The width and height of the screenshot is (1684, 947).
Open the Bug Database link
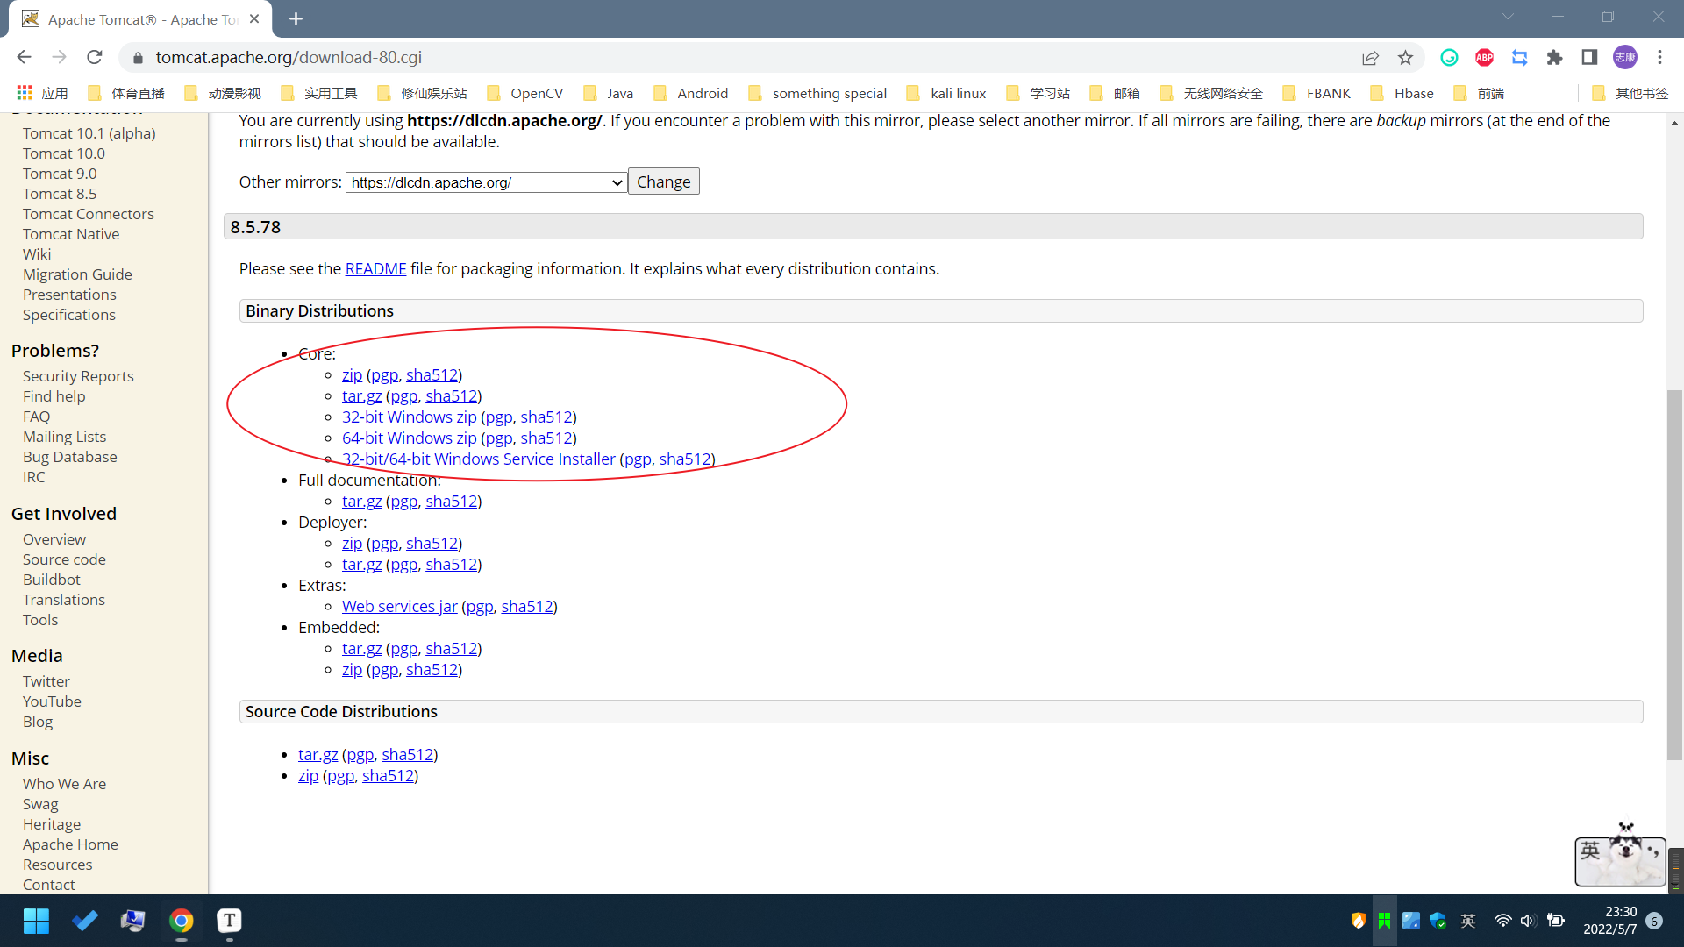[x=69, y=457]
